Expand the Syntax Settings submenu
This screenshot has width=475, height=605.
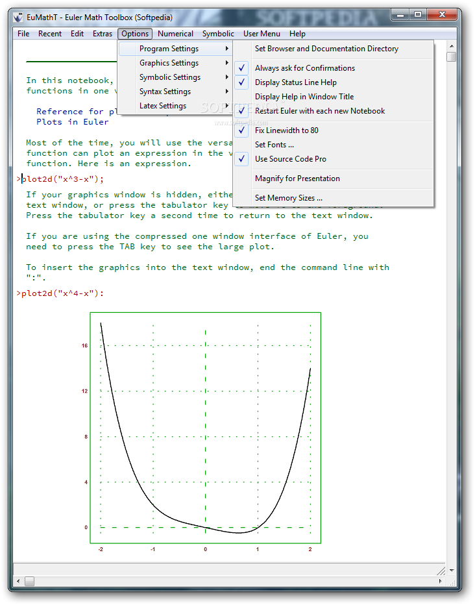pyautogui.click(x=175, y=92)
